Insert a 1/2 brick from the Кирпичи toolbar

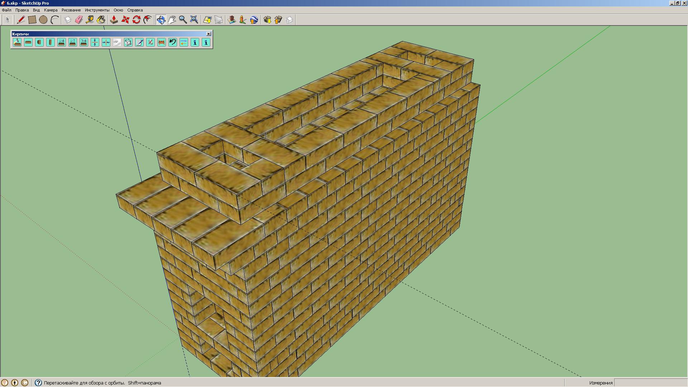(x=73, y=42)
